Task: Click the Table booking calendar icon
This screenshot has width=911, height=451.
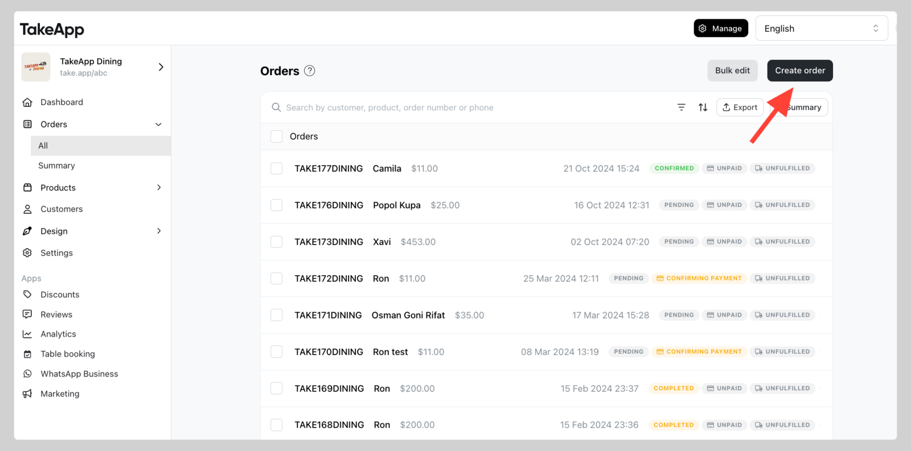Action: pyautogui.click(x=27, y=354)
